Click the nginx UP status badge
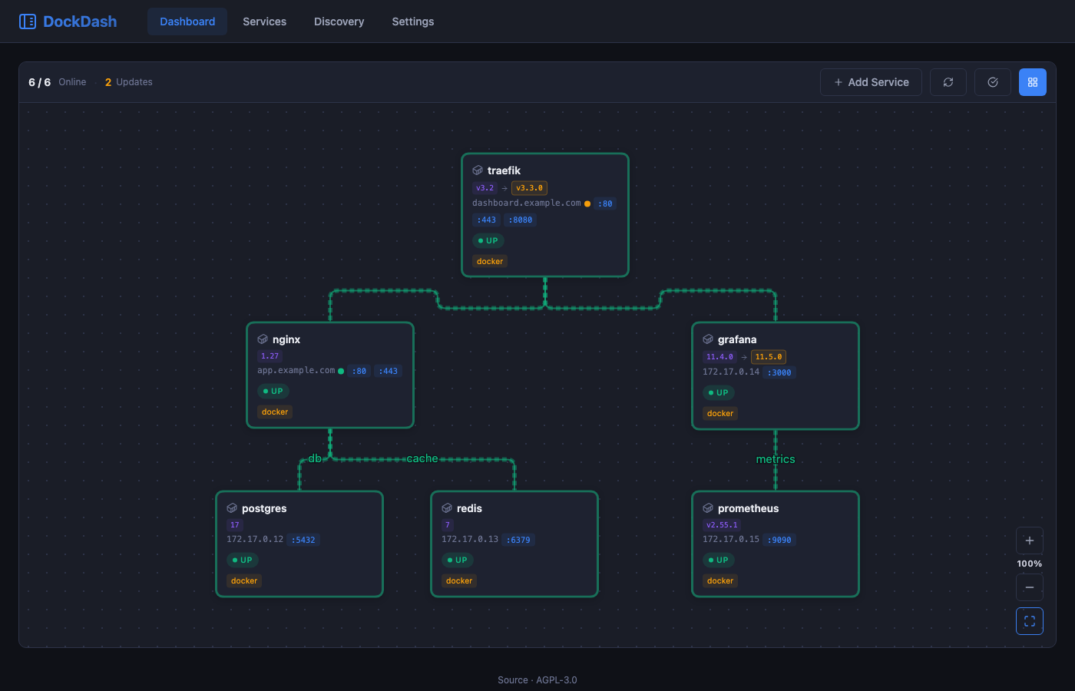The width and height of the screenshot is (1075, 691). (x=273, y=392)
